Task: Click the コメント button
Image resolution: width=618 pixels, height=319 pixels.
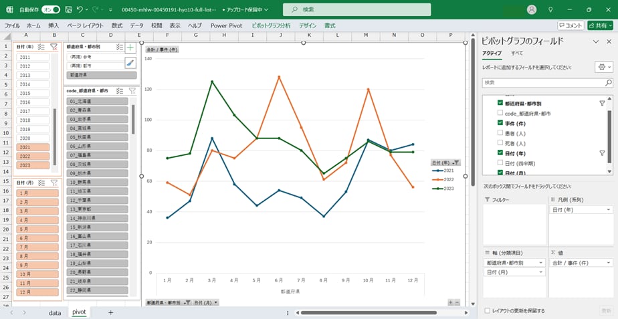Action: point(571,25)
